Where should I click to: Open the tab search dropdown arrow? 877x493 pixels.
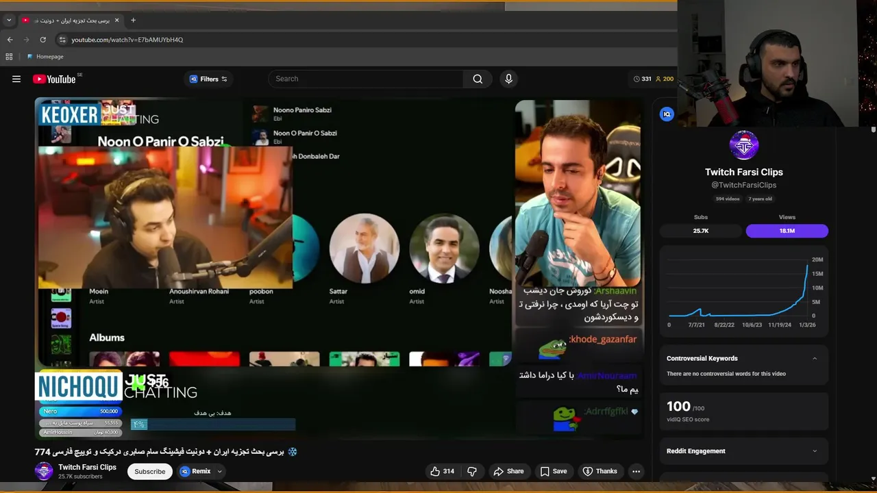point(9,21)
